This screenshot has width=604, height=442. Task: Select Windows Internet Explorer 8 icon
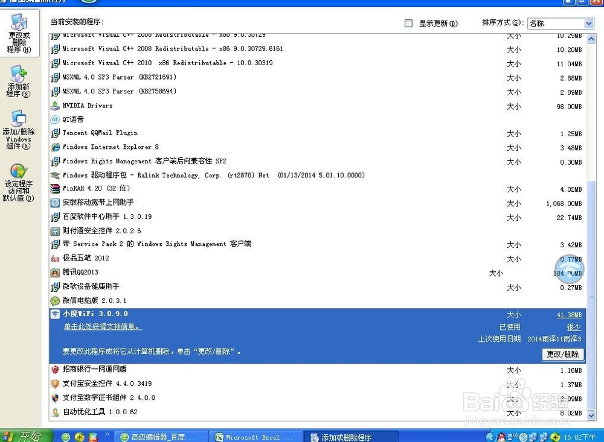(x=55, y=147)
